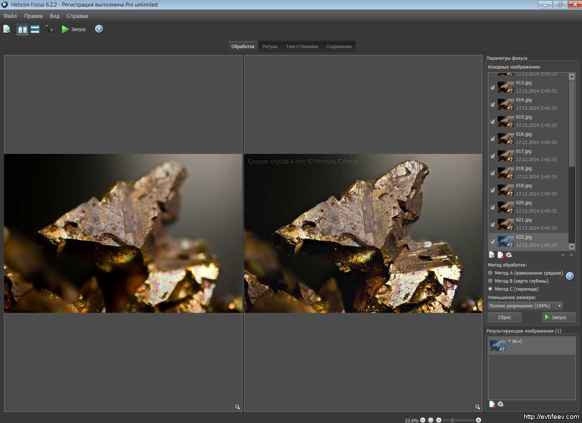Fit image to window using zoom icon
582x423 pixels.
tap(431, 420)
